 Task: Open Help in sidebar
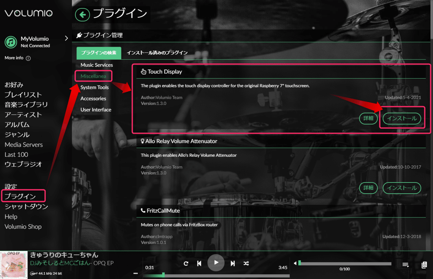point(11,217)
